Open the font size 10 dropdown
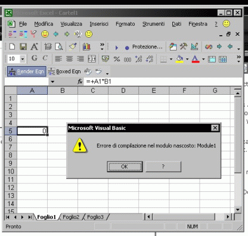248x236 pixels. pyautogui.click(x=23, y=59)
